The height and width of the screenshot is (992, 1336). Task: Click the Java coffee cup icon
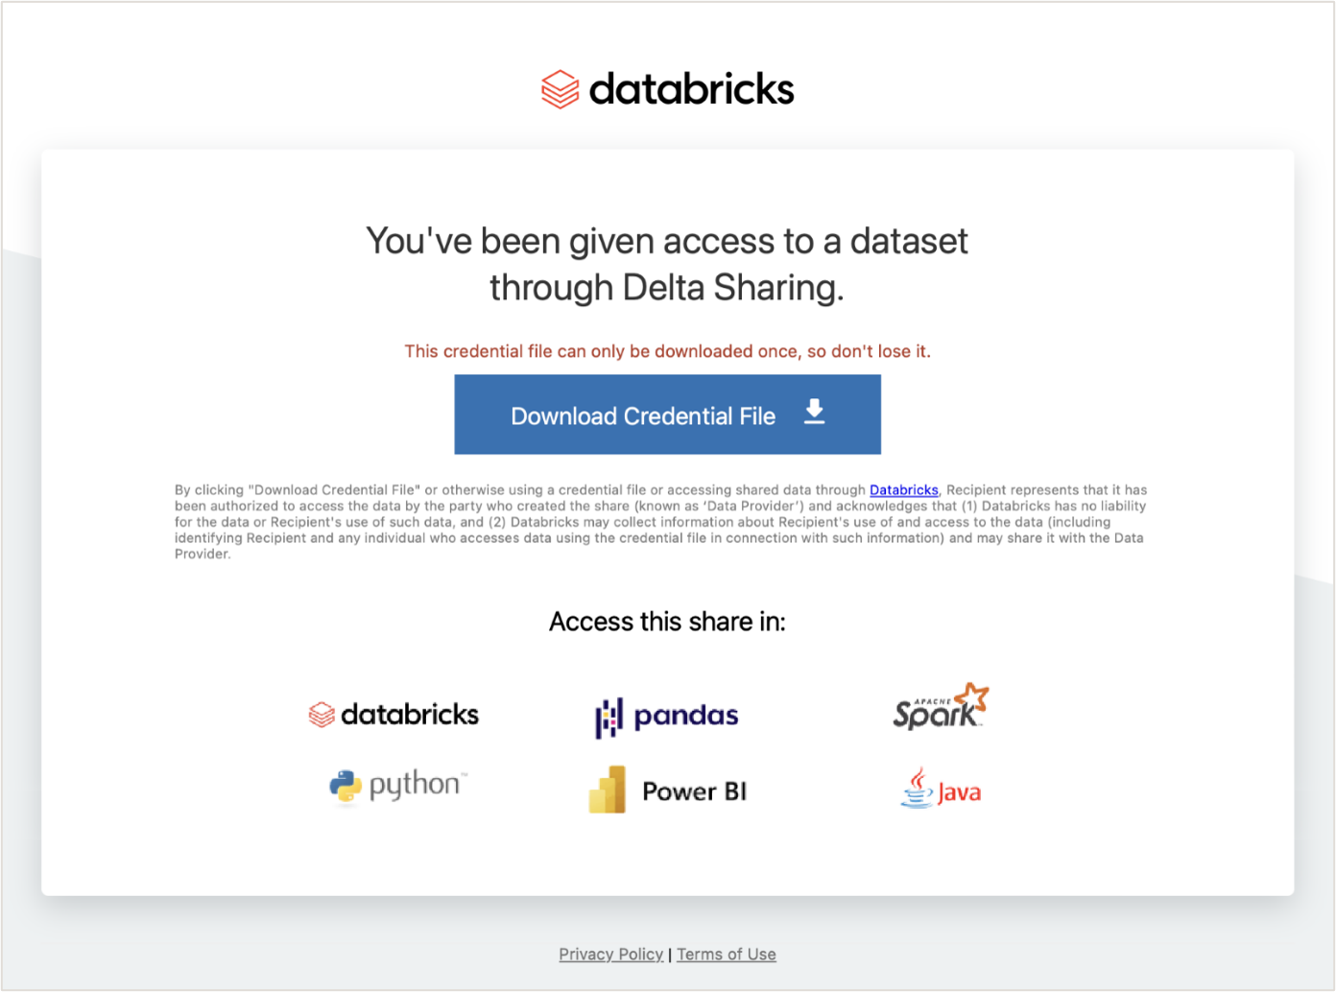click(917, 788)
